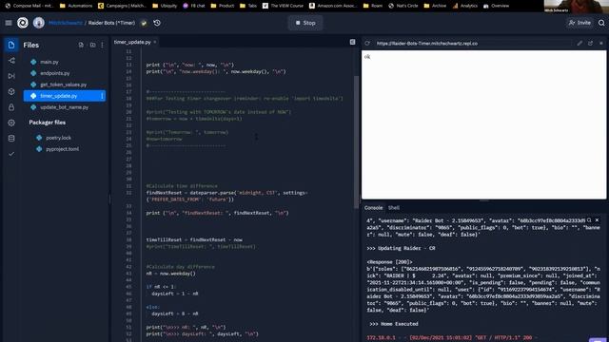The height and width of the screenshot is (342, 609).
Task: Click the Replit logo
Action: coord(23,23)
